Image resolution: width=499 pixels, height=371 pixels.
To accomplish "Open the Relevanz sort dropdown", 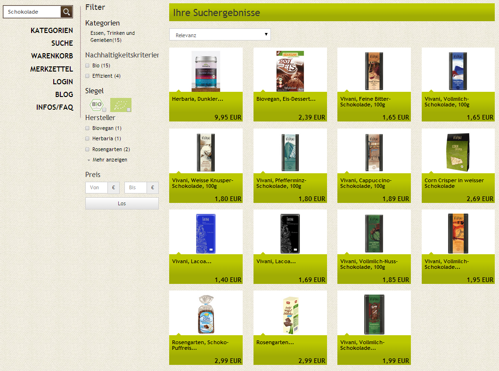I will tap(220, 35).
